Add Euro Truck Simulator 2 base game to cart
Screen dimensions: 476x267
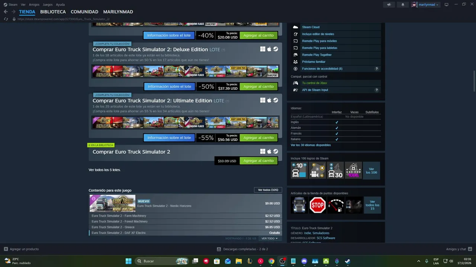(x=258, y=161)
